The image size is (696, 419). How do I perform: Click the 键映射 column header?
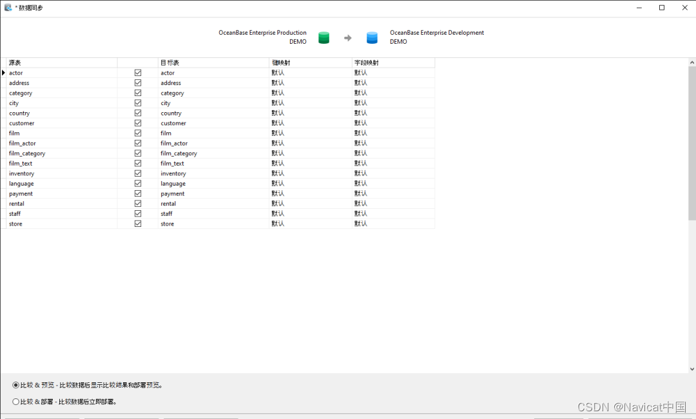311,63
